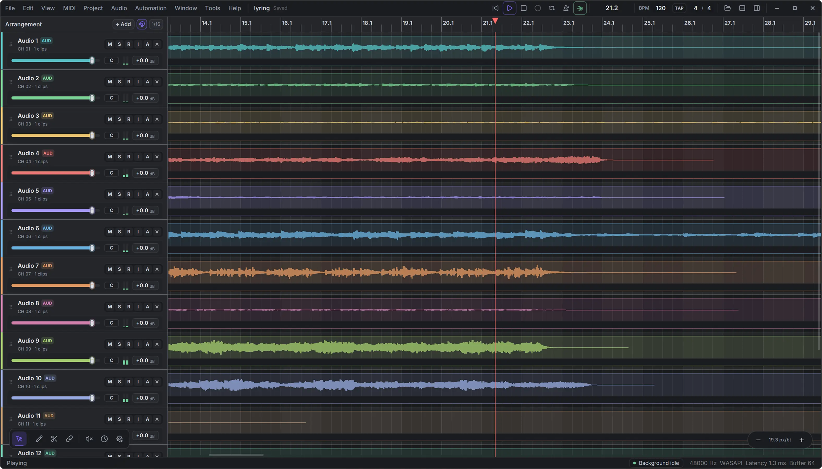Solo the Audio 7 track
Viewport: 822px width, 469px height.
click(119, 269)
